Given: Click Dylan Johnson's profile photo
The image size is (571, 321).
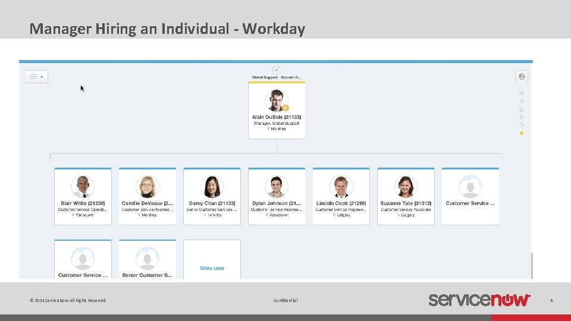Looking at the screenshot, I should pyautogui.click(x=277, y=186).
